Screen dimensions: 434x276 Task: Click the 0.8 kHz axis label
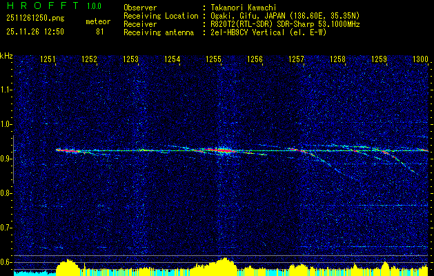6,193
